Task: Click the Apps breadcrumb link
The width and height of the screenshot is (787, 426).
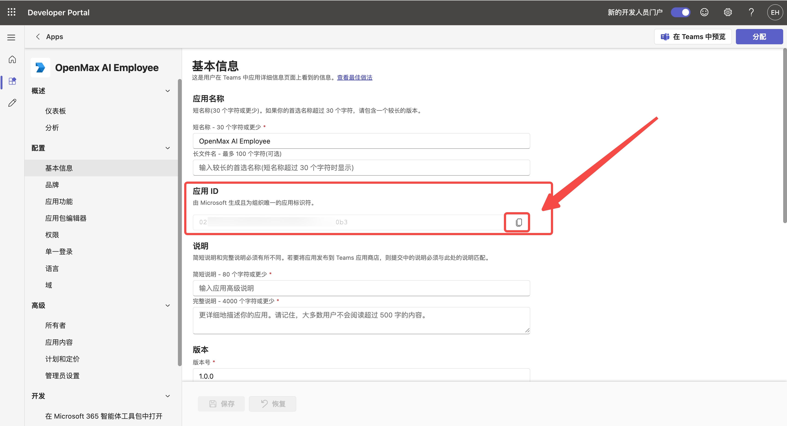Action: pos(54,37)
